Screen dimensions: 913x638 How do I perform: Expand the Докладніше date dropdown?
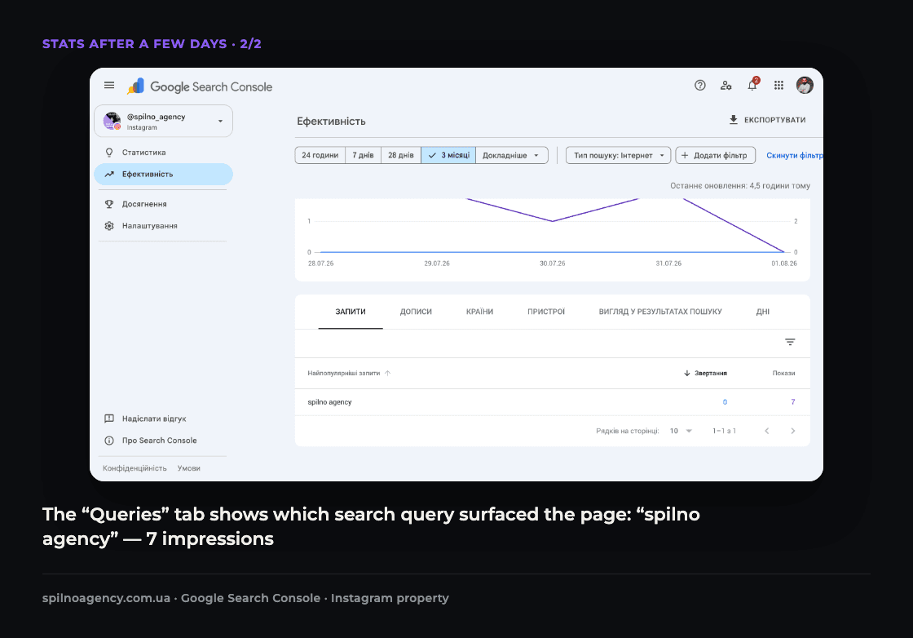point(511,156)
